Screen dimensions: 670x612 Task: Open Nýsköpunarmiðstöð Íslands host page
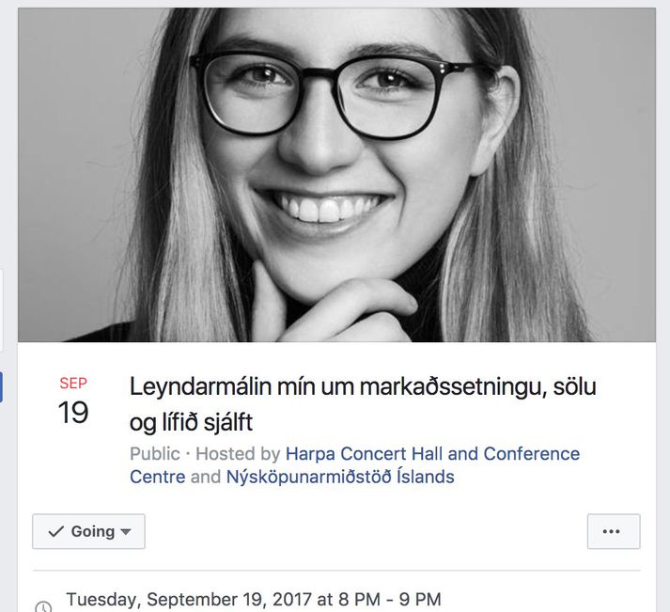click(x=340, y=477)
